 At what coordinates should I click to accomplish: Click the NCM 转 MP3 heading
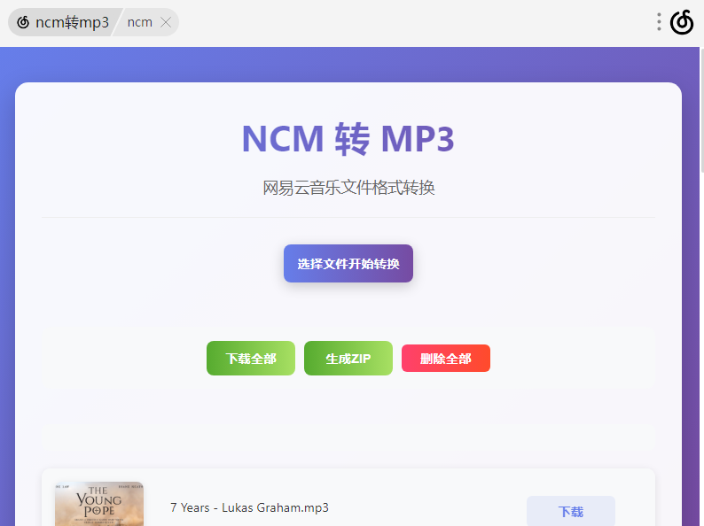click(x=348, y=139)
